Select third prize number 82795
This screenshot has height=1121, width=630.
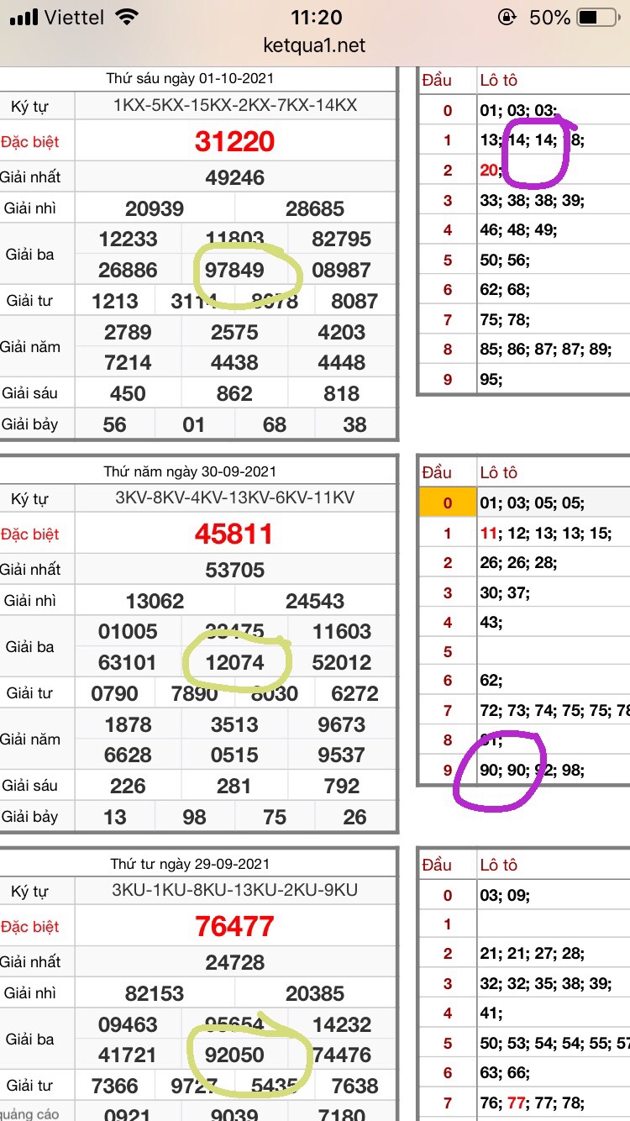point(341,239)
